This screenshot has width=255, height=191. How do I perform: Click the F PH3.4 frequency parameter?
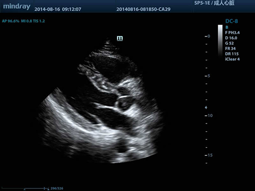pos(232,33)
